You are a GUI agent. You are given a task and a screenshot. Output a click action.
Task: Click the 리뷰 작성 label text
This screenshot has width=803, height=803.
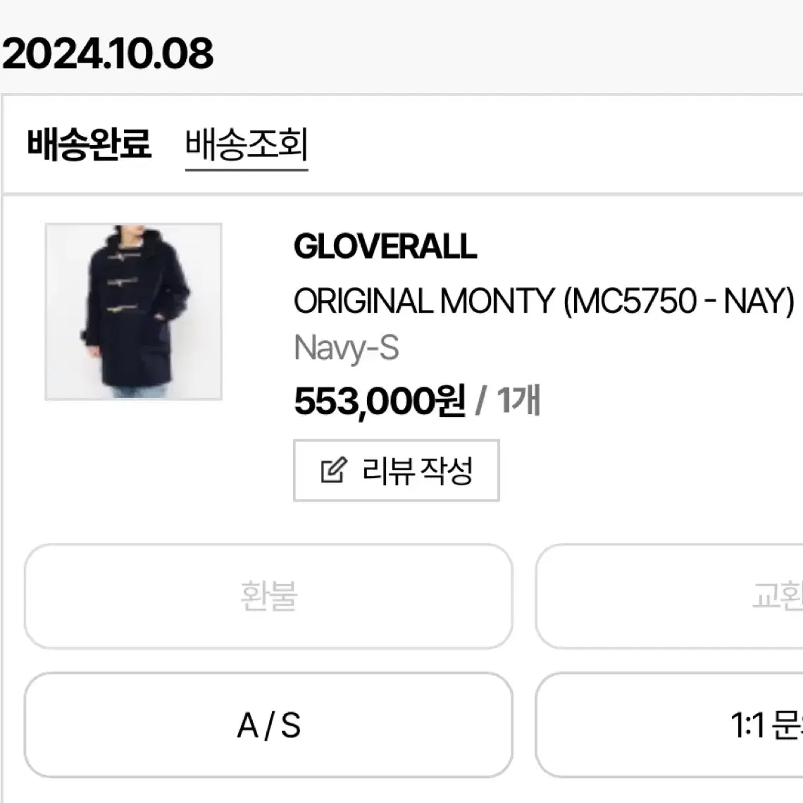point(418,471)
